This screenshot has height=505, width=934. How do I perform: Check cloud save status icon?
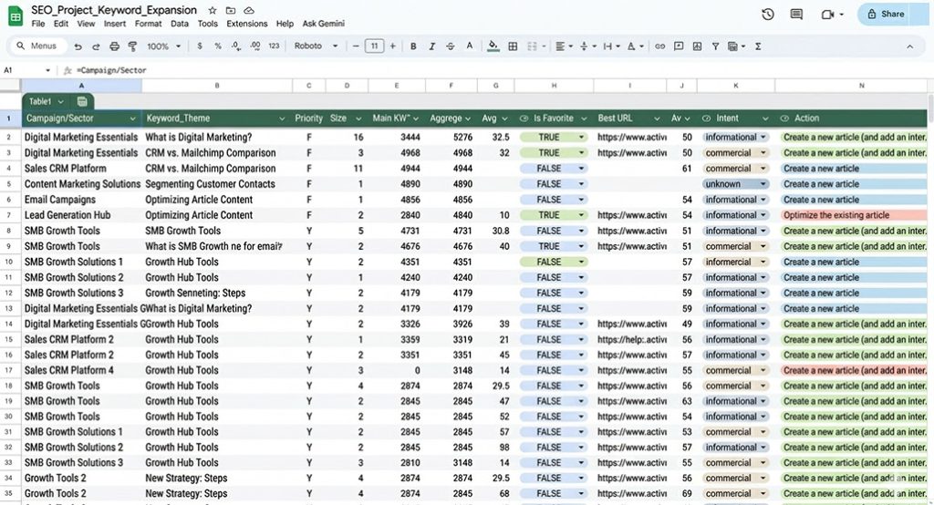click(x=249, y=10)
